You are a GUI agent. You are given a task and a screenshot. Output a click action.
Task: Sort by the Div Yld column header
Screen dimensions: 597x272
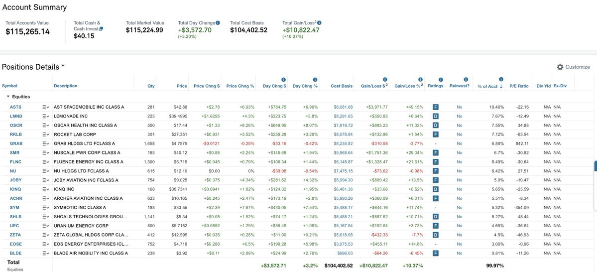click(543, 86)
